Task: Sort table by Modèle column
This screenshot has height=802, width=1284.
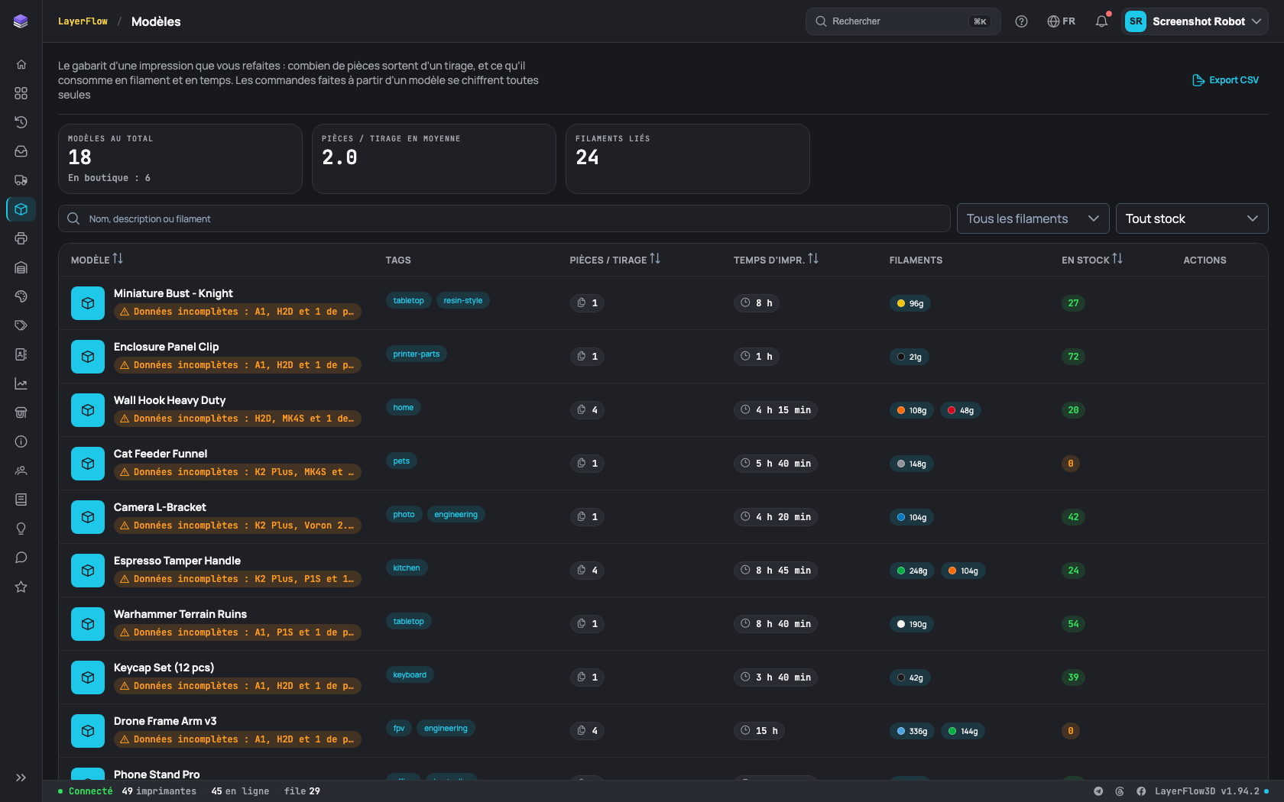Action: click(x=97, y=260)
